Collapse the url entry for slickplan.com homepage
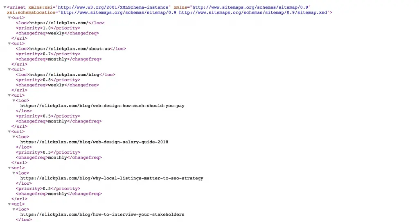This screenshot has height=222, width=419. click(9, 18)
